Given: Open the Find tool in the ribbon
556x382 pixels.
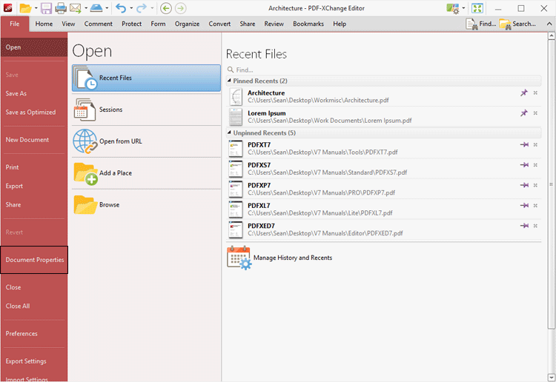Looking at the screenshot, I should tap(481, 24).
